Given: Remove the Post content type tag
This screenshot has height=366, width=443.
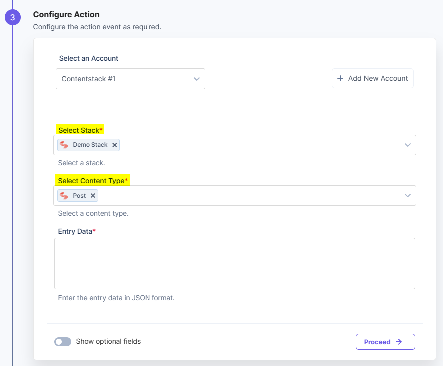Looking at the screenshot, I should [x=93, y=195].
